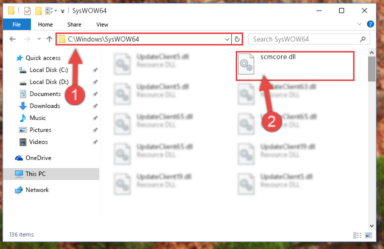The height and width of the screenshot is (249, 384).
Task: Expand the ribbon chevron
Action: tap(359, 24)
